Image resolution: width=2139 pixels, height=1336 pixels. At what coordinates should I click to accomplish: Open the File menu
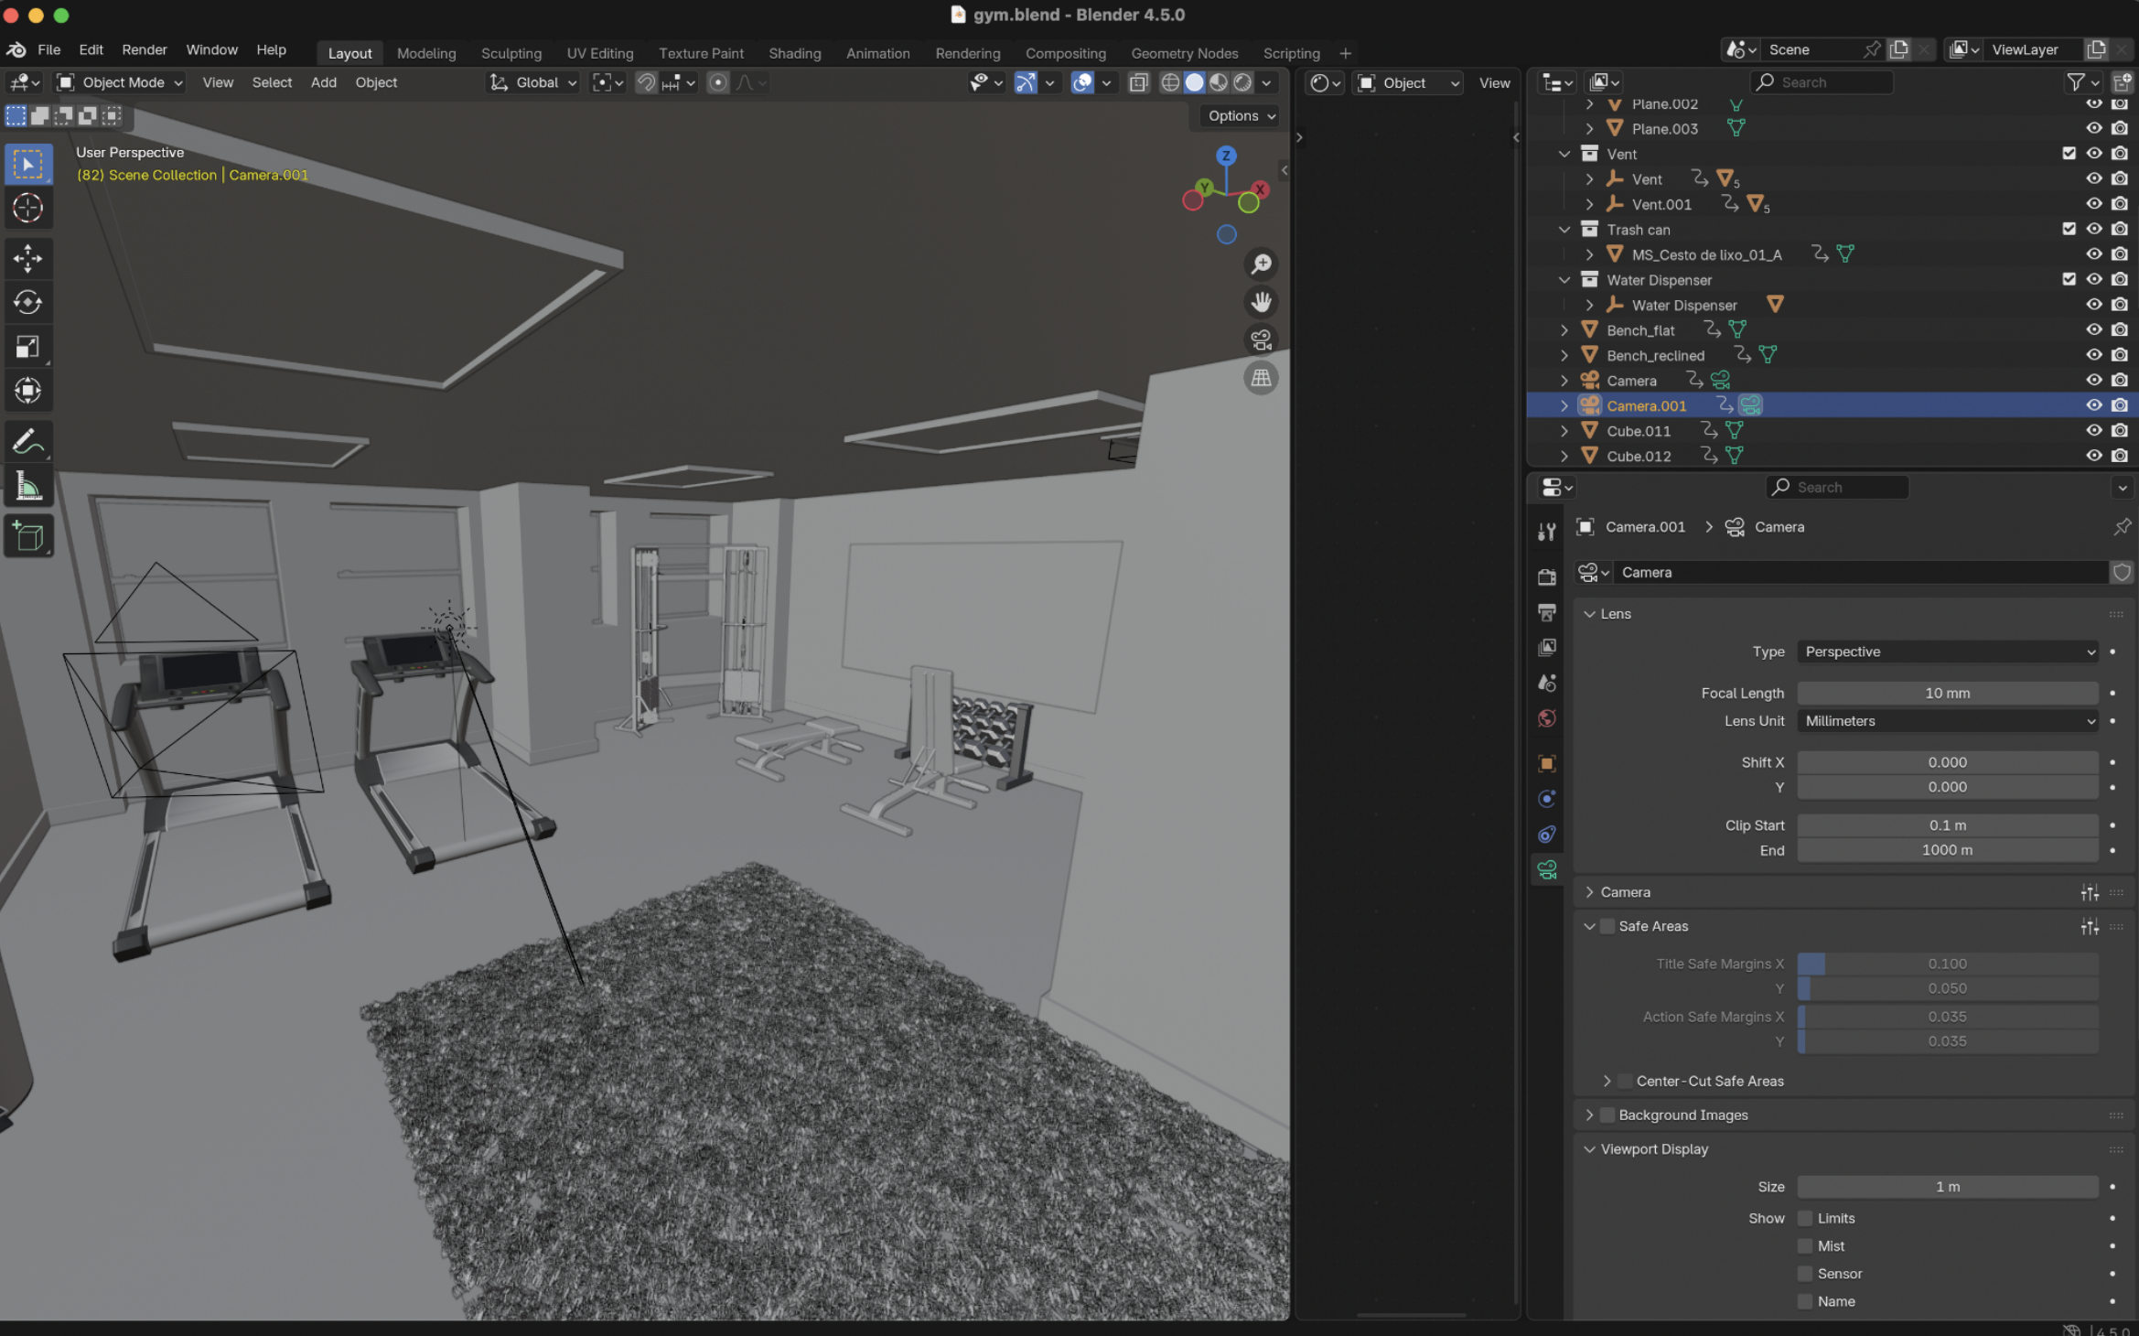(49, 50)
